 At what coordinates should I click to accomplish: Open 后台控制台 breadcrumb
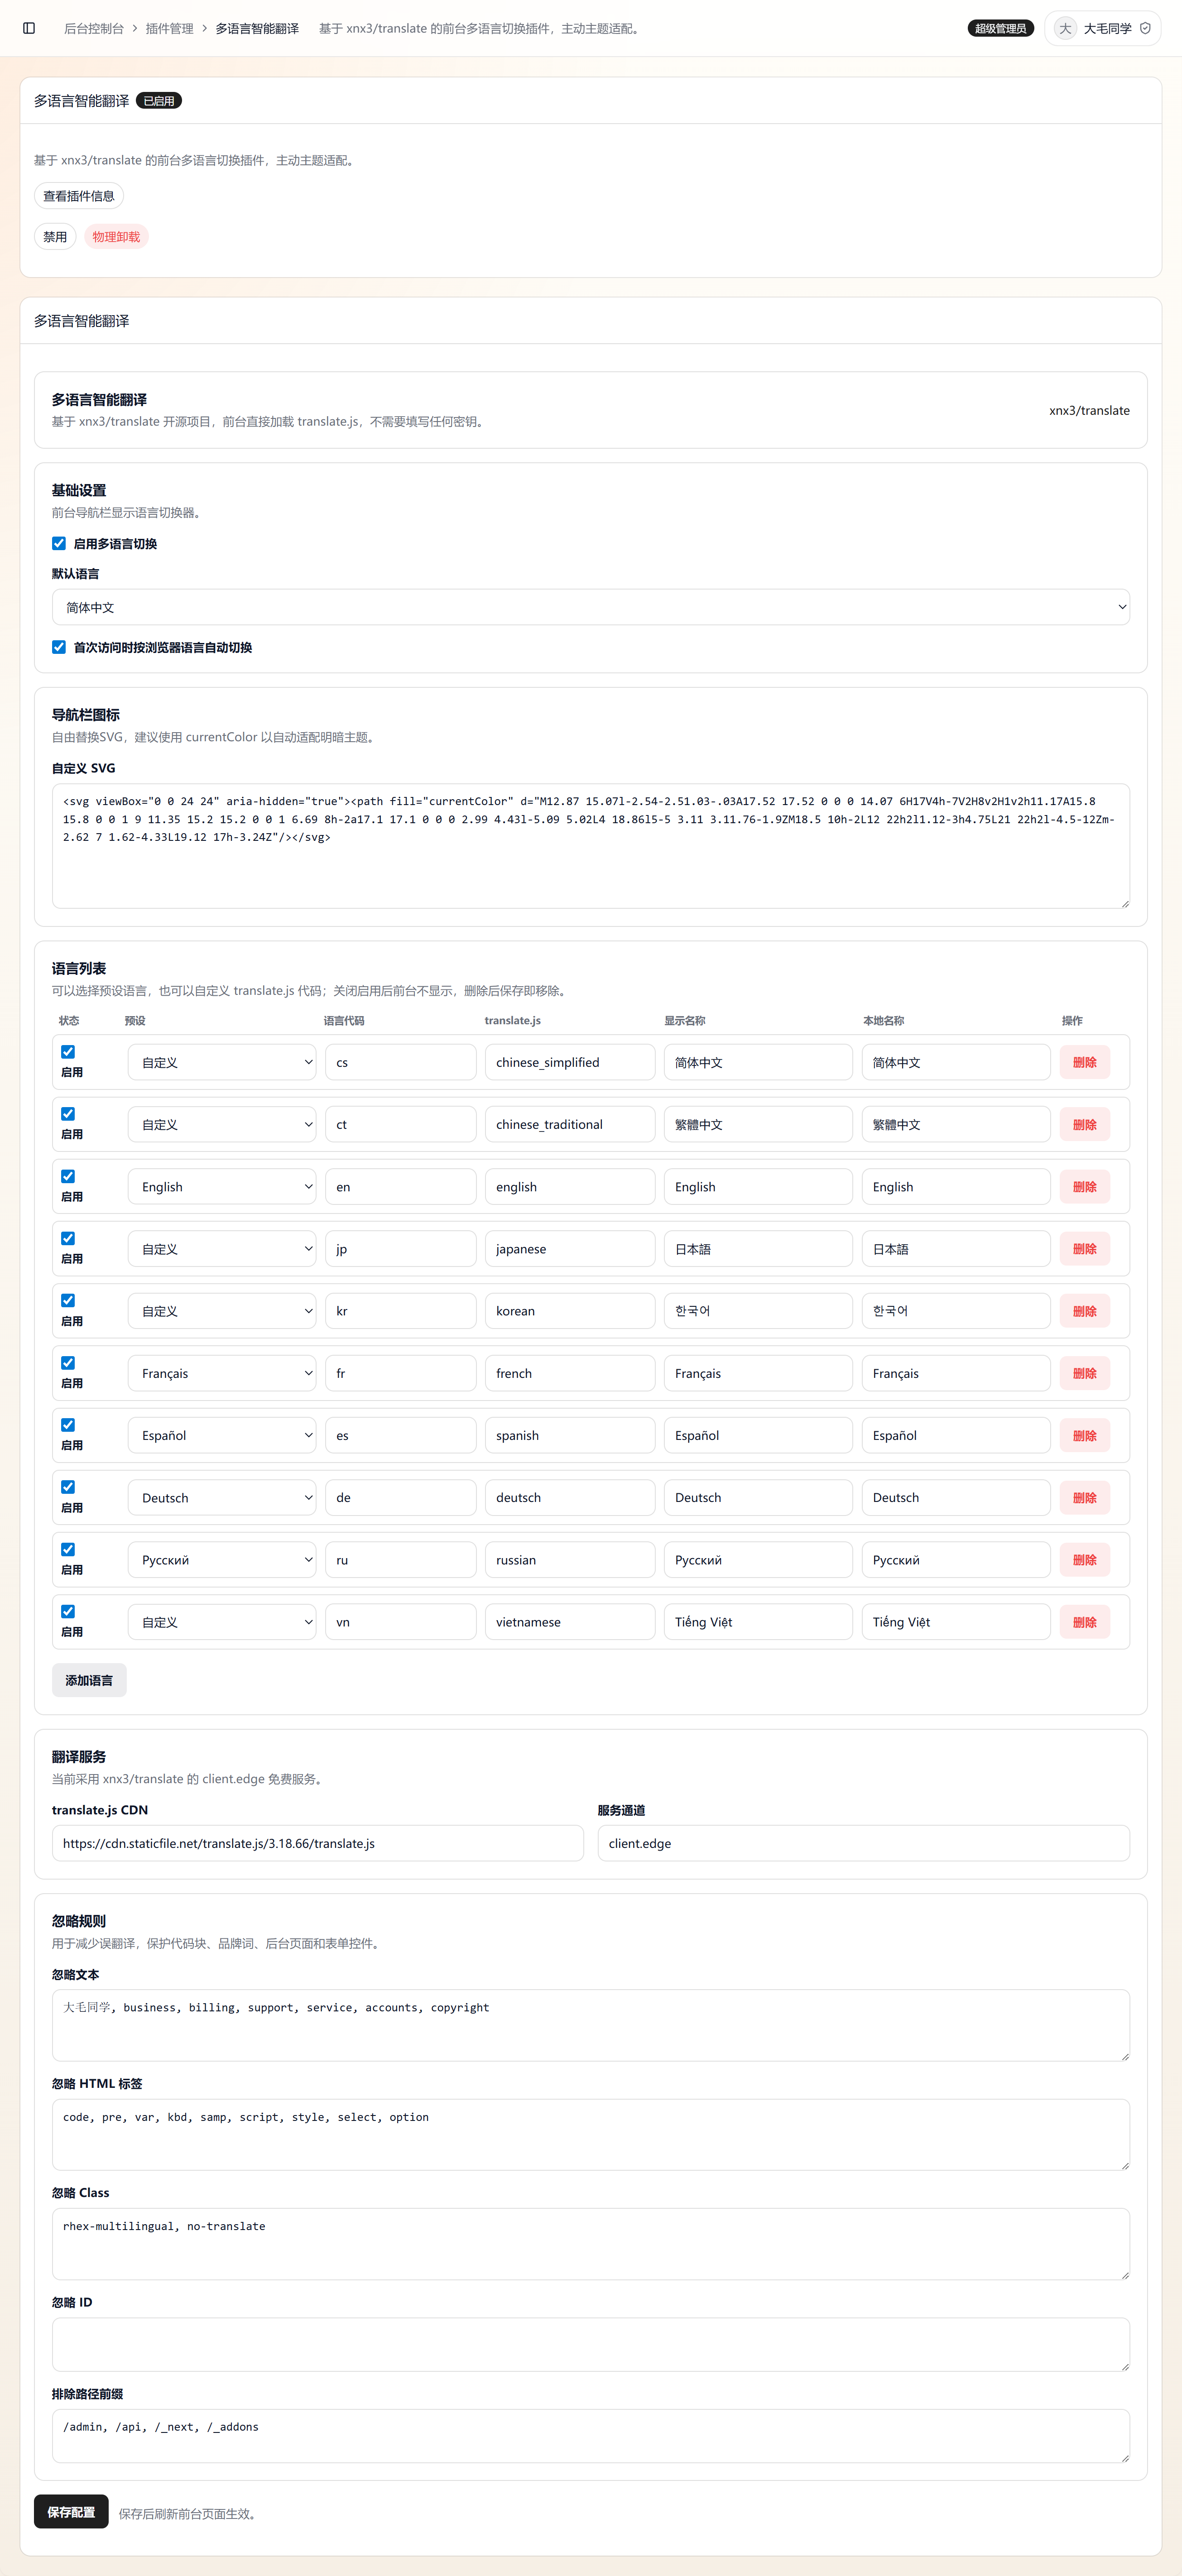[x=94, y=28]
